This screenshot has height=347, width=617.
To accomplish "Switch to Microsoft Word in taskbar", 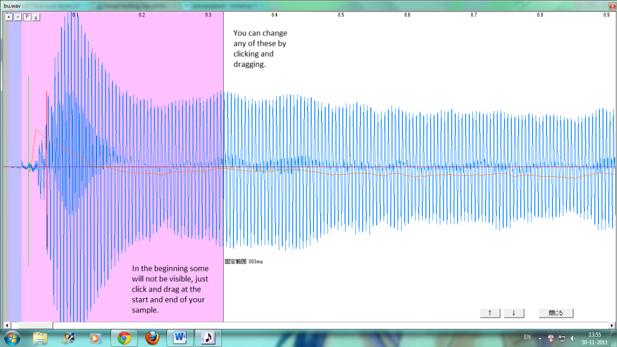I will [179, 337].
